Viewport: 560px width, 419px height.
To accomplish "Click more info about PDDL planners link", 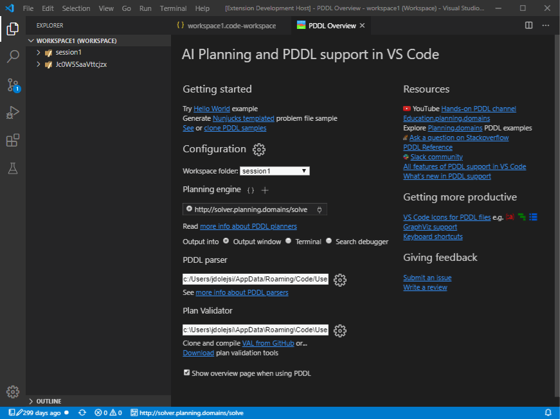I will coord(248,227).
